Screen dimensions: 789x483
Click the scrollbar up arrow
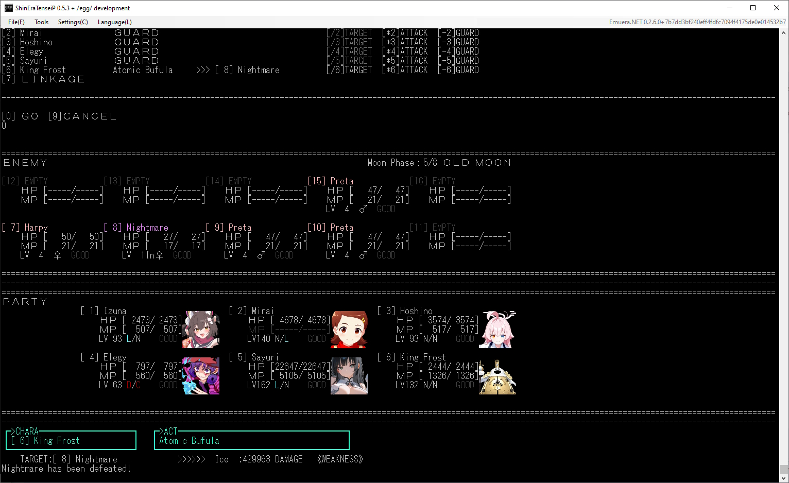[x=784, y=33]
